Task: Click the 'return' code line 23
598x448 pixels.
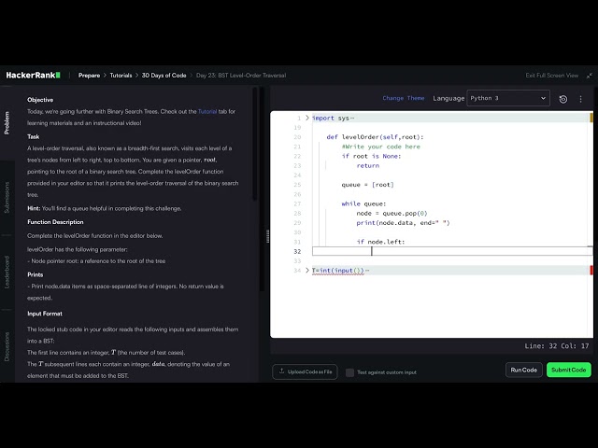Action: [367, 166]
